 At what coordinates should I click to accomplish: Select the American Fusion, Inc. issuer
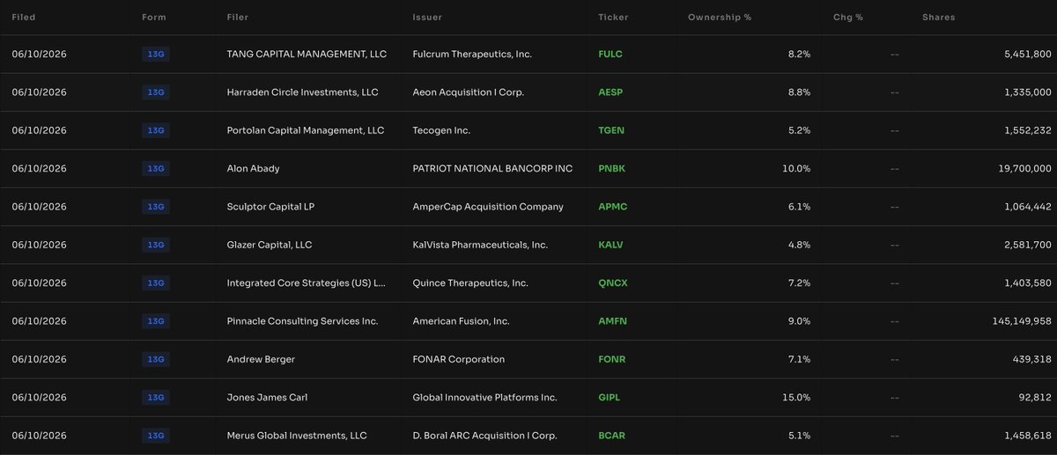click(461, 321)
